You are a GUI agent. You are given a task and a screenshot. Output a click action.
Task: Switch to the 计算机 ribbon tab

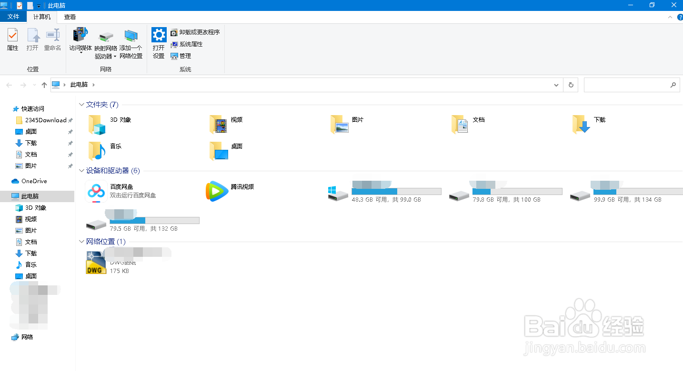pyautogui.click(x=42, y=17)
